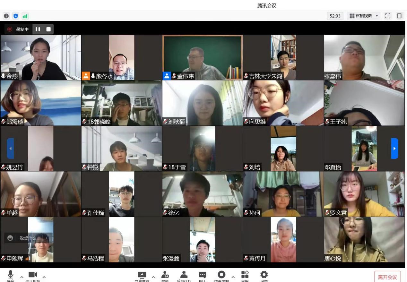Pause the ongoing recording
The height and width of the screenshot is (282, 407).
click(x=38, y=29)
